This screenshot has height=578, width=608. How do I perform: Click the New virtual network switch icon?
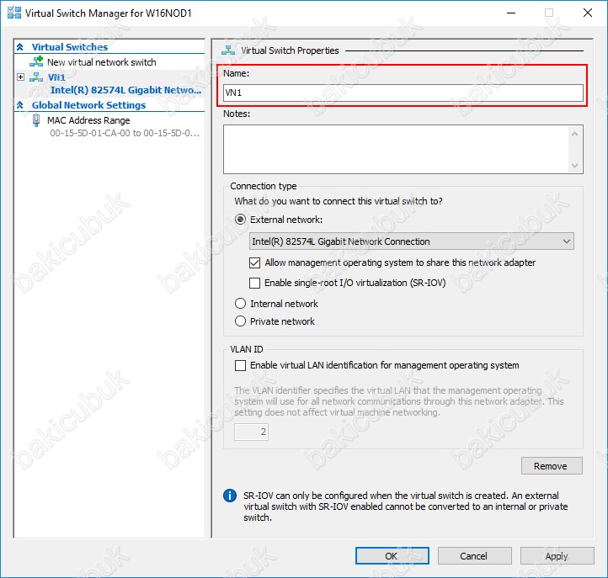(36, 61)
